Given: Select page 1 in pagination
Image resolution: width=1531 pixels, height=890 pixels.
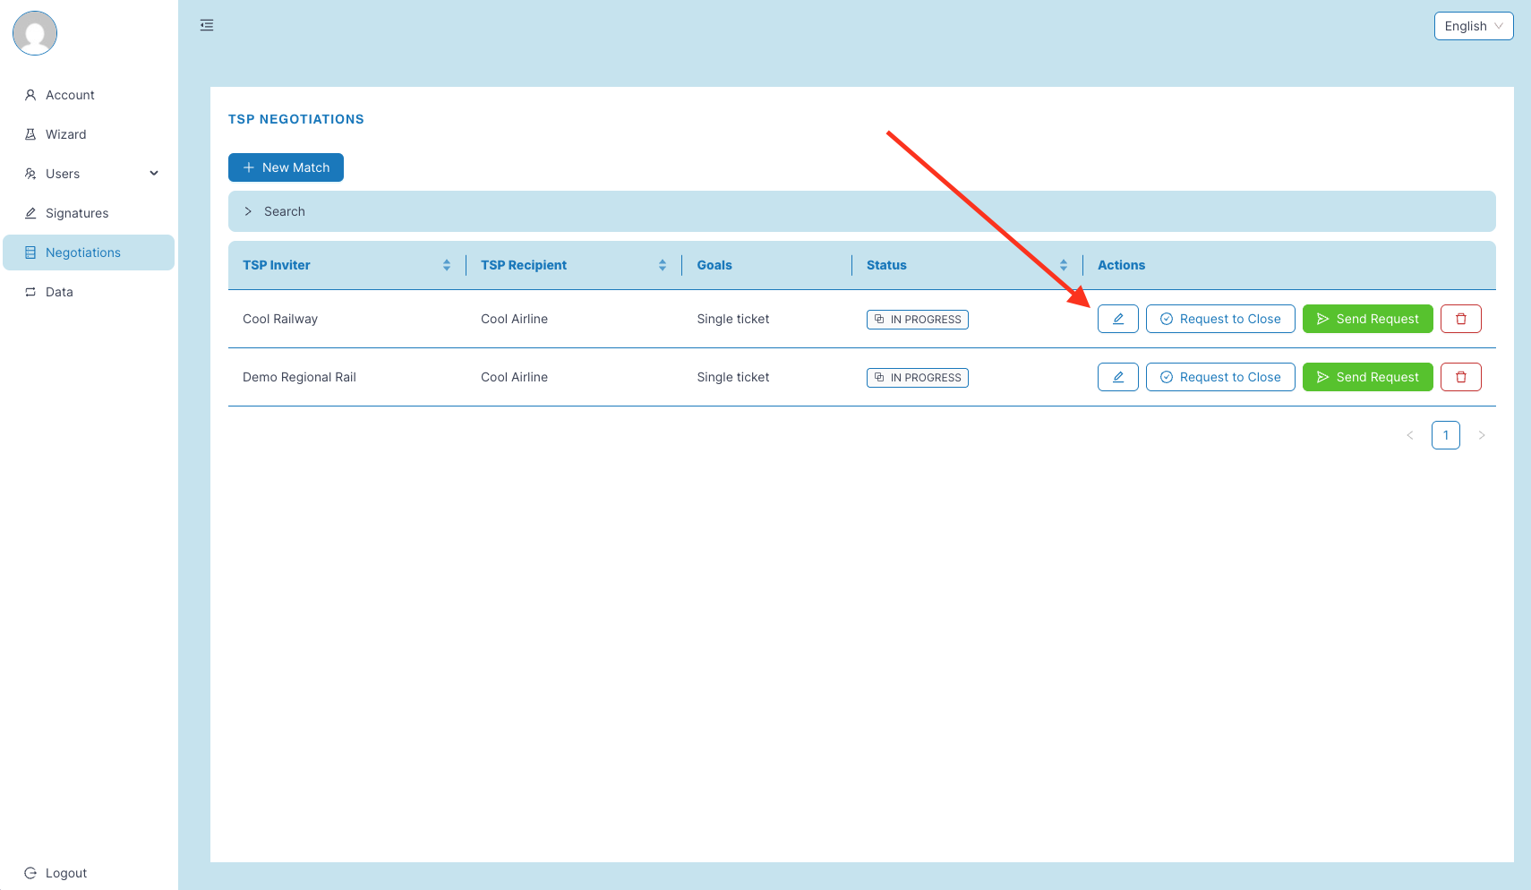Looking at the screenshot, I should [x=1445, y=435].
